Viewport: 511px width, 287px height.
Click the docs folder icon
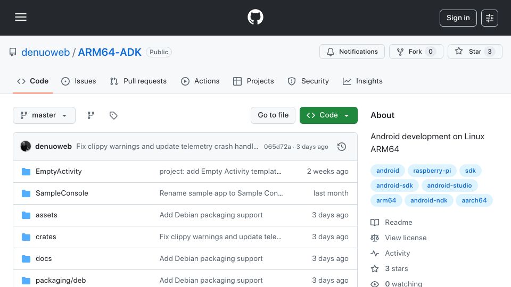(x=26, y=259)
